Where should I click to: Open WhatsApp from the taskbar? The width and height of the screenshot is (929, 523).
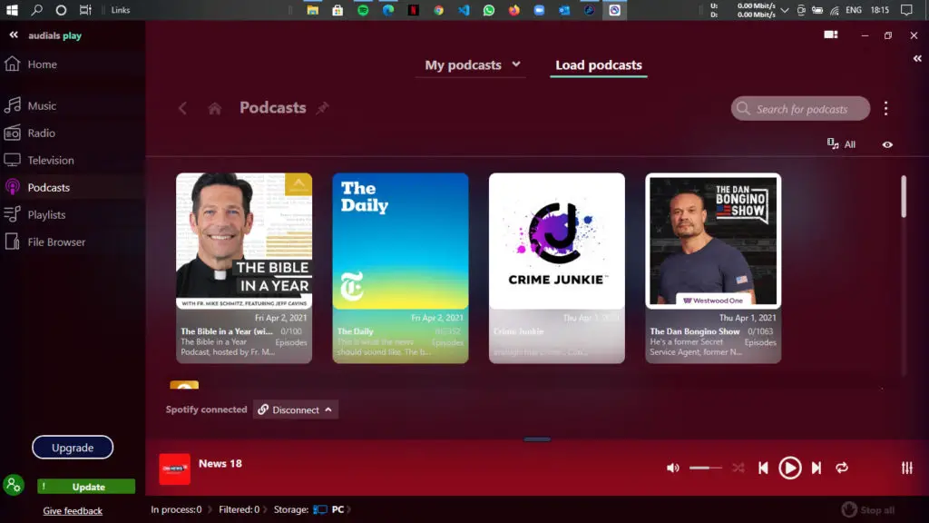(x=489, y=10)
